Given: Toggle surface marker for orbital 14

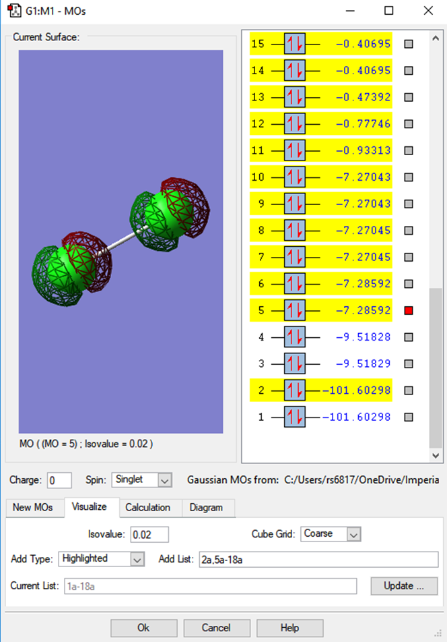Looking at the screenshot, I should coord(409,70).
